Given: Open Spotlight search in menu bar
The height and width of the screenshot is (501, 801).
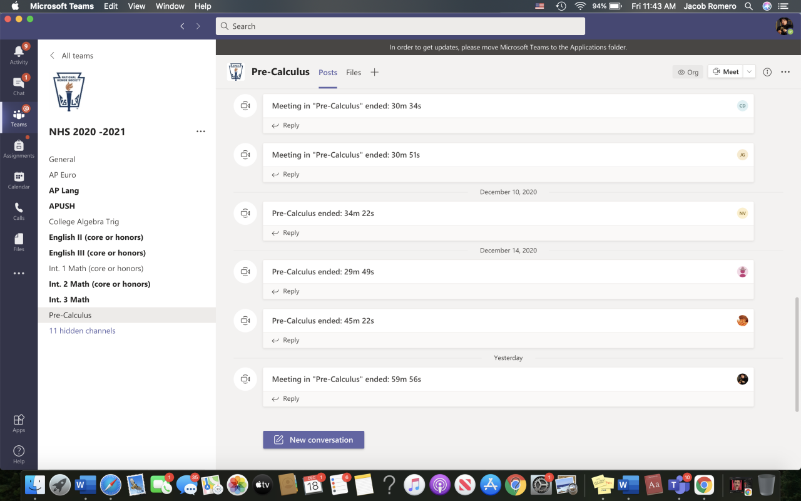Looking at the screenshot, I should pyautogui.click(x=748, y=6).
